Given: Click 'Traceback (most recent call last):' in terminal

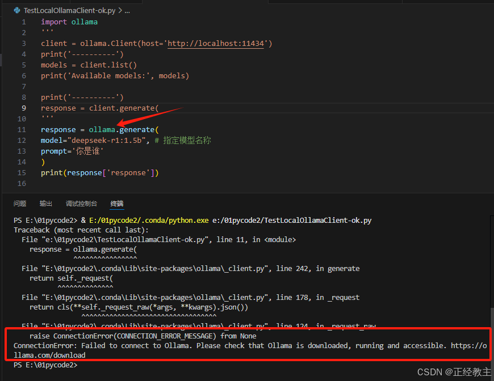Looking at the screenshot, I should click(81, 230).
